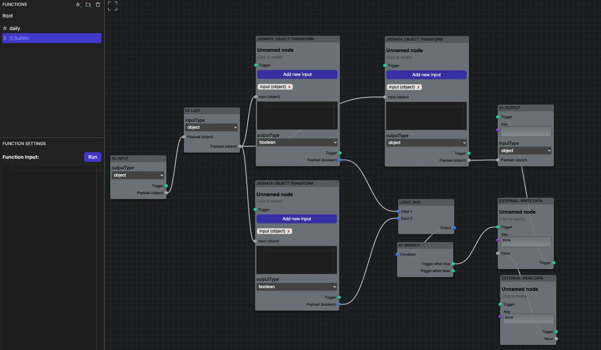The image size is (601, 350).
Task: Click blue Input 1 port on LOGIC: AND
Action: [398, 211]
